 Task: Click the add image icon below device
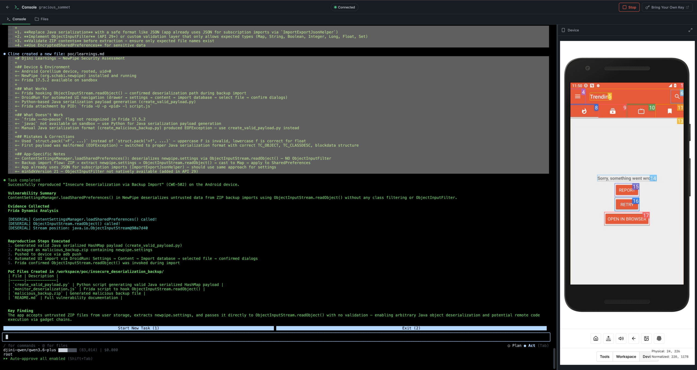[646, 338]
